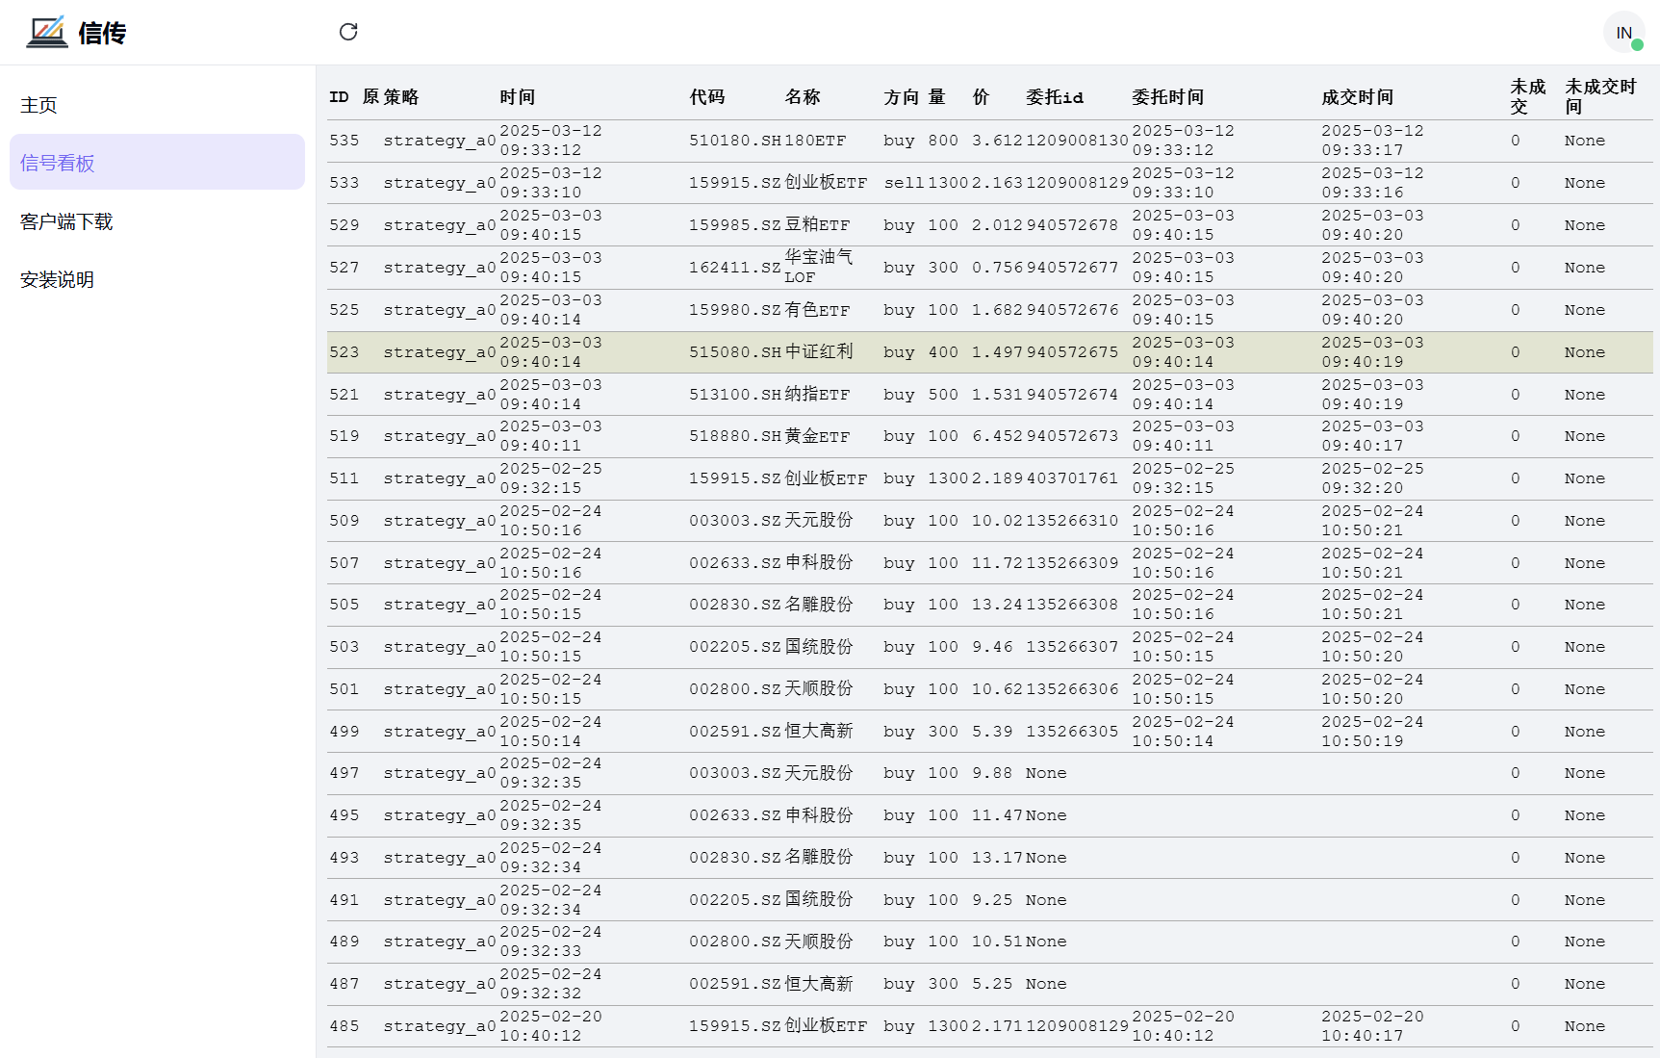Open 主页 in the sidebar

pos(39,105)
